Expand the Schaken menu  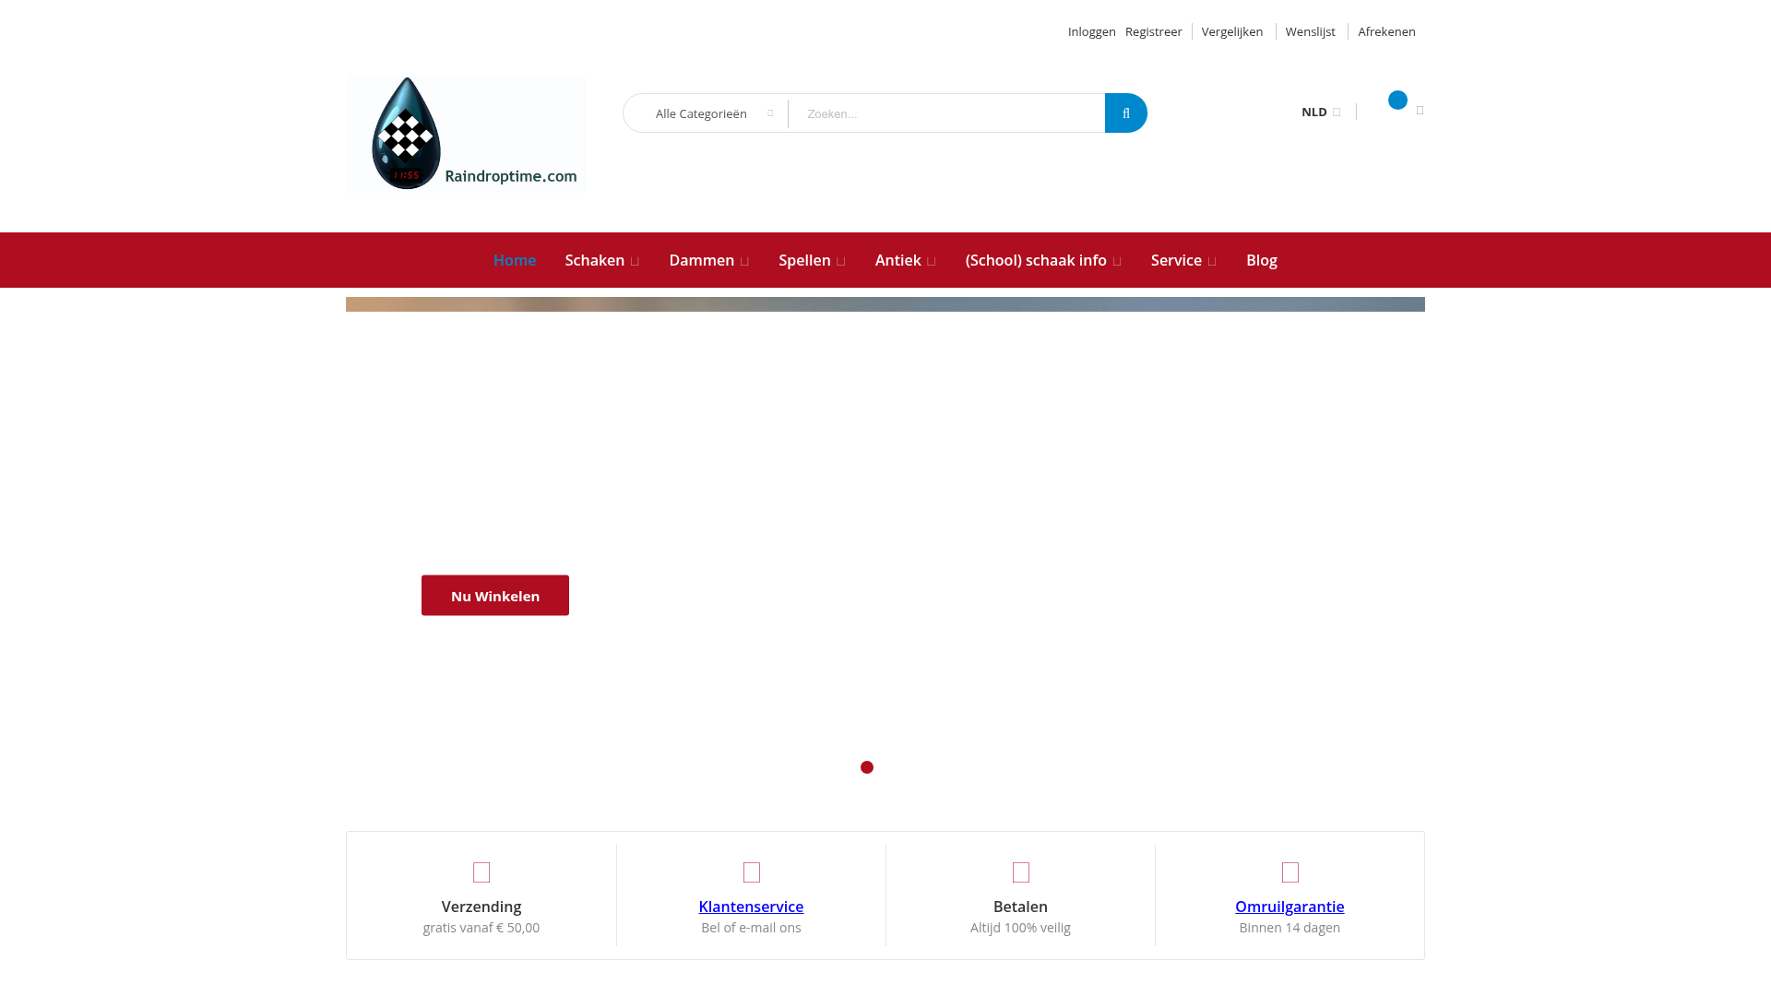602,260
